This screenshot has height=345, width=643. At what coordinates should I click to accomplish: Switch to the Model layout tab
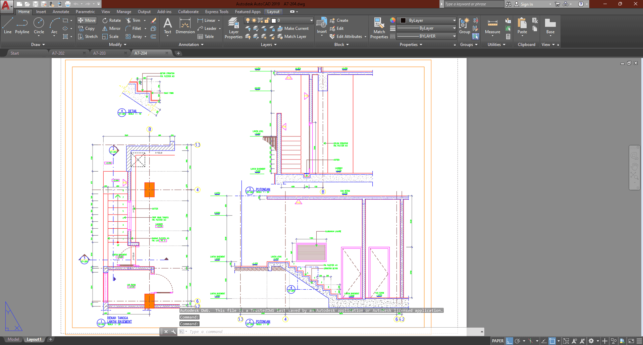(13, 339)
